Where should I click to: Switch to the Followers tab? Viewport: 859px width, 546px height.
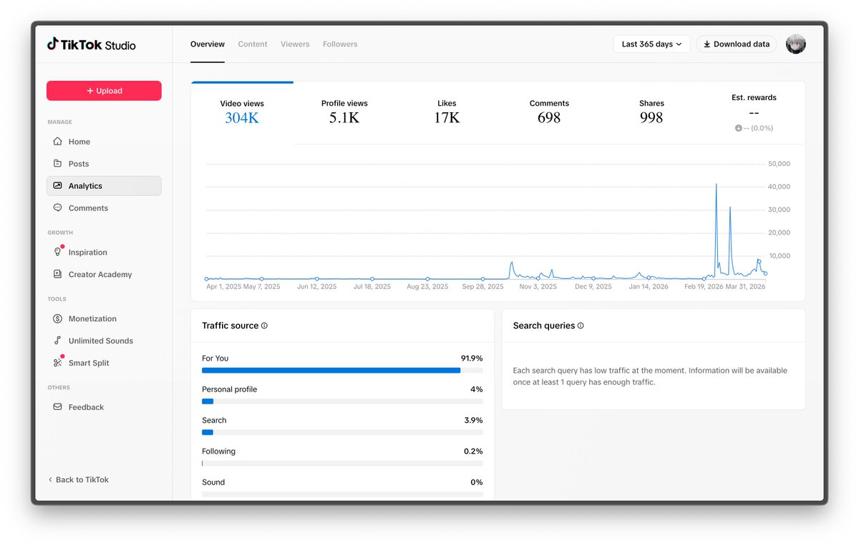click(x=340, y=44)
